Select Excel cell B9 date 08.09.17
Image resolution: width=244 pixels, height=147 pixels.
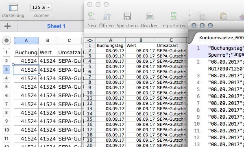141,87
